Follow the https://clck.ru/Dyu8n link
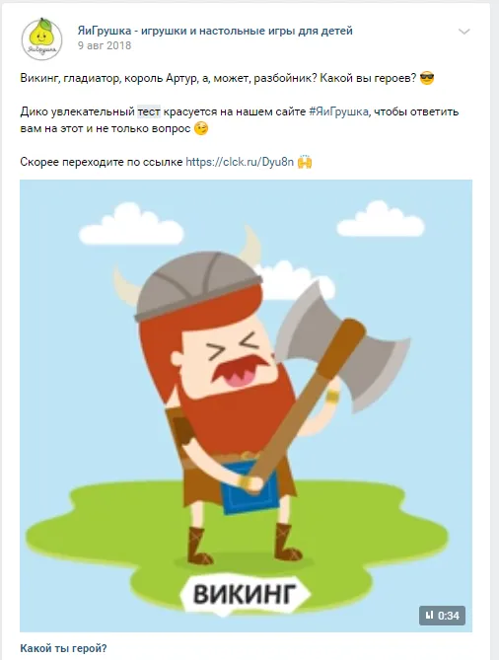Screen dimensions: 499x660 coord(240,162)
